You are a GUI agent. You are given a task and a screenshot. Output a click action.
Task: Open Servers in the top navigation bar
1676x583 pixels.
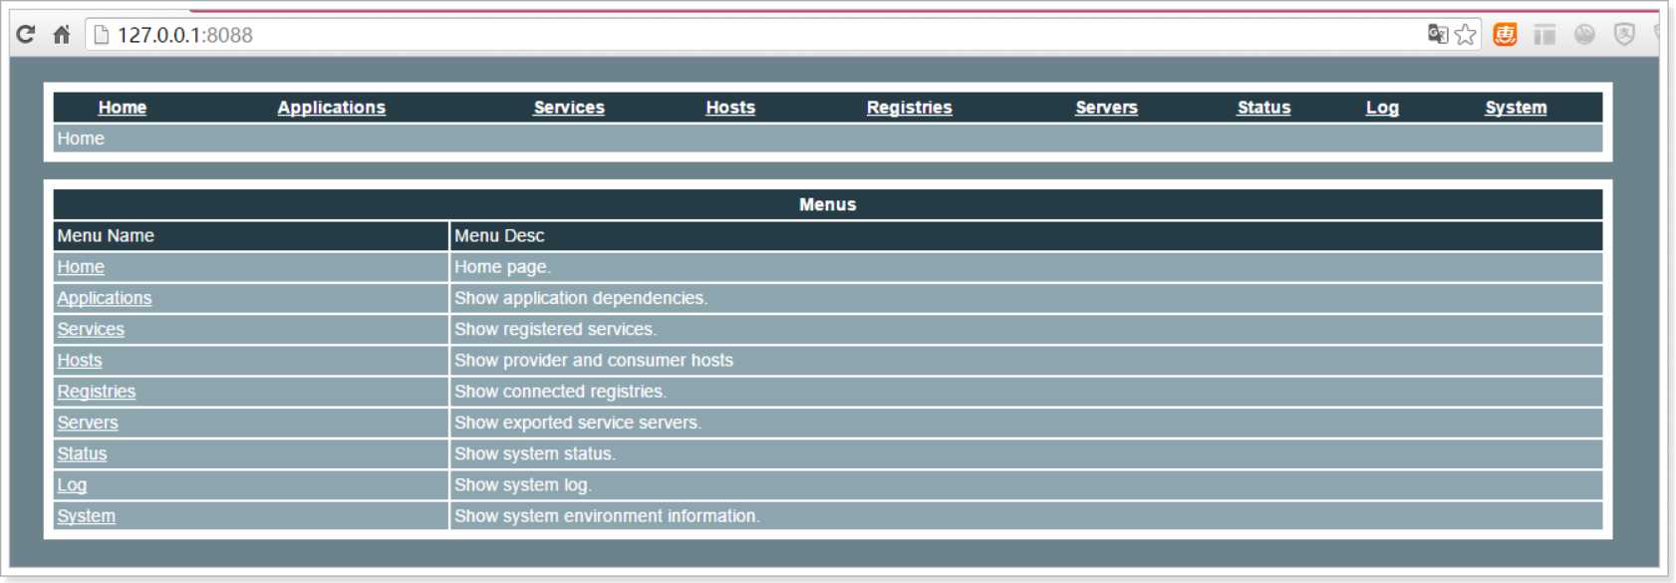click(x=1106, y=108)
